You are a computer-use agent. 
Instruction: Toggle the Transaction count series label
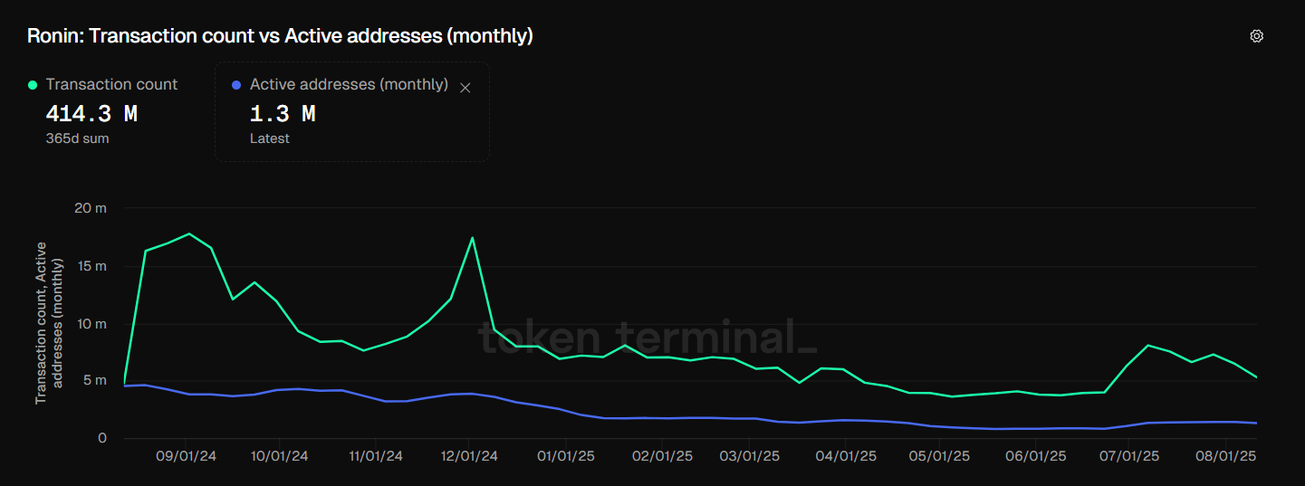click(111, 84)
